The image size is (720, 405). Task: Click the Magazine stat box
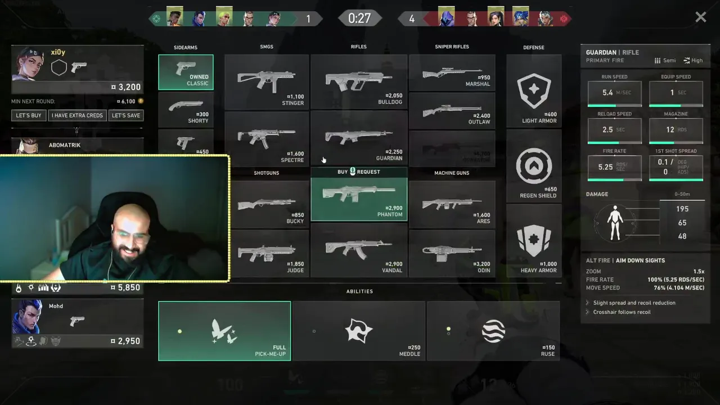(x=676, y=131)
